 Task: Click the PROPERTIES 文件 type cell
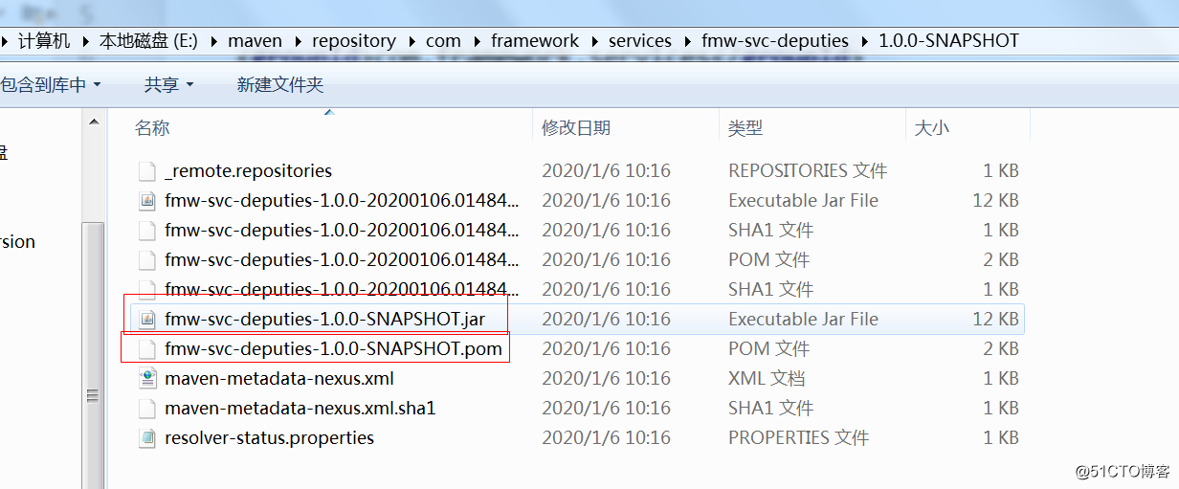pyautogui.click(x=798, y=438)
